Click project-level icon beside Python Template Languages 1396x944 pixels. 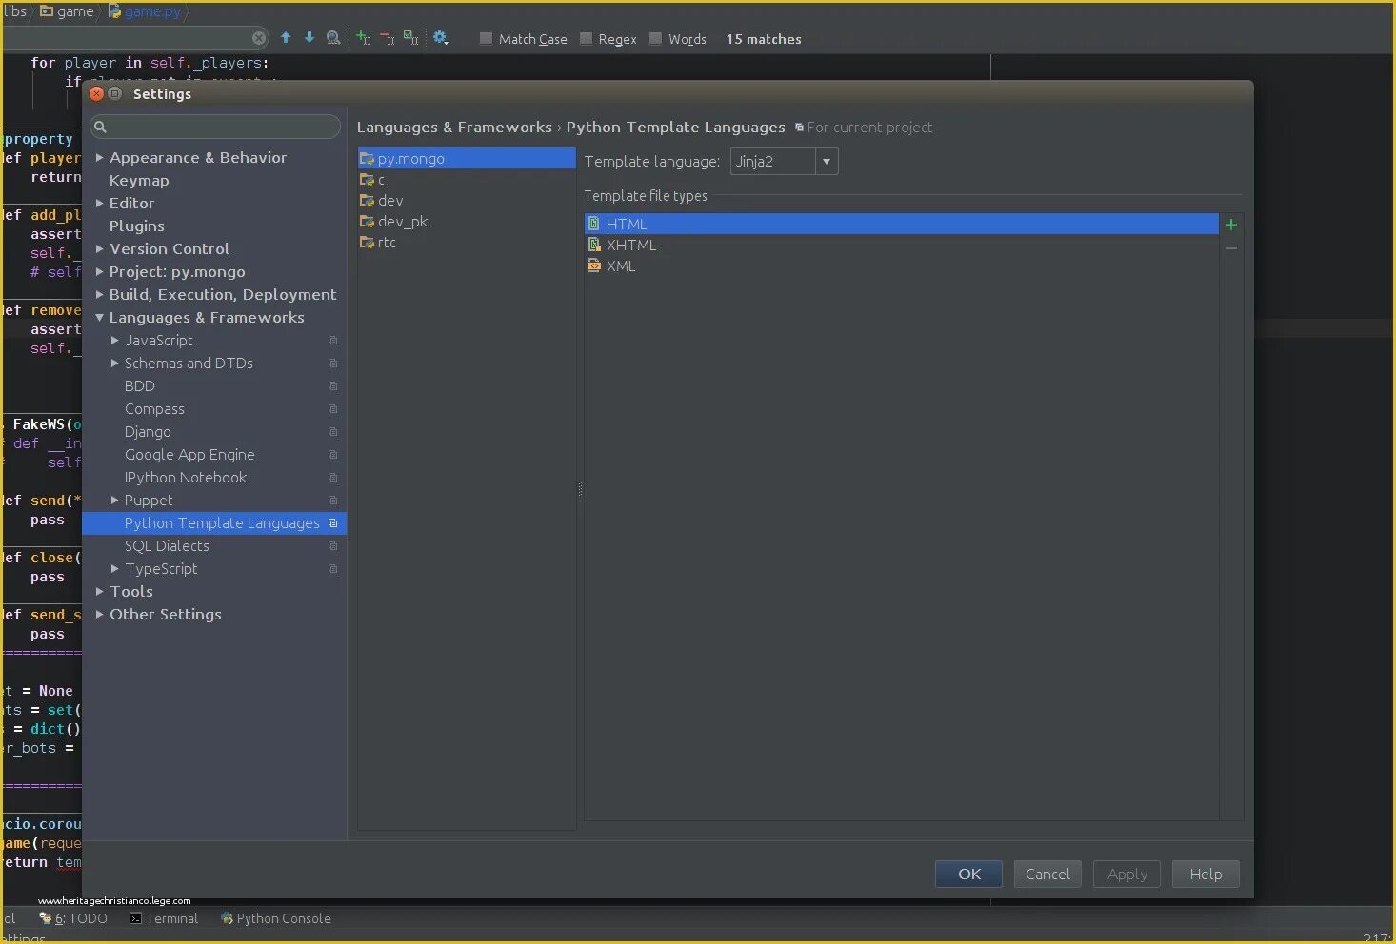[332, 523]
